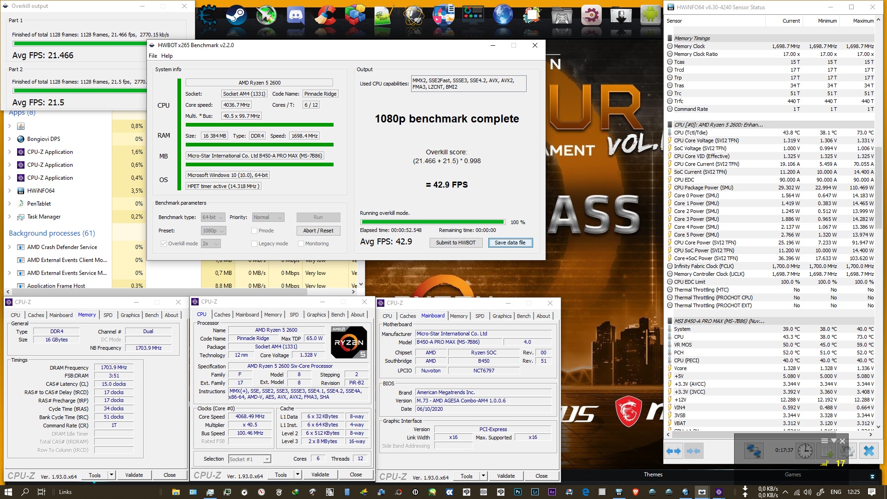The height and width of the screenshot is (499, 887).
Task: Click the blue X button in HWiNFO
Action: [869, 450]
